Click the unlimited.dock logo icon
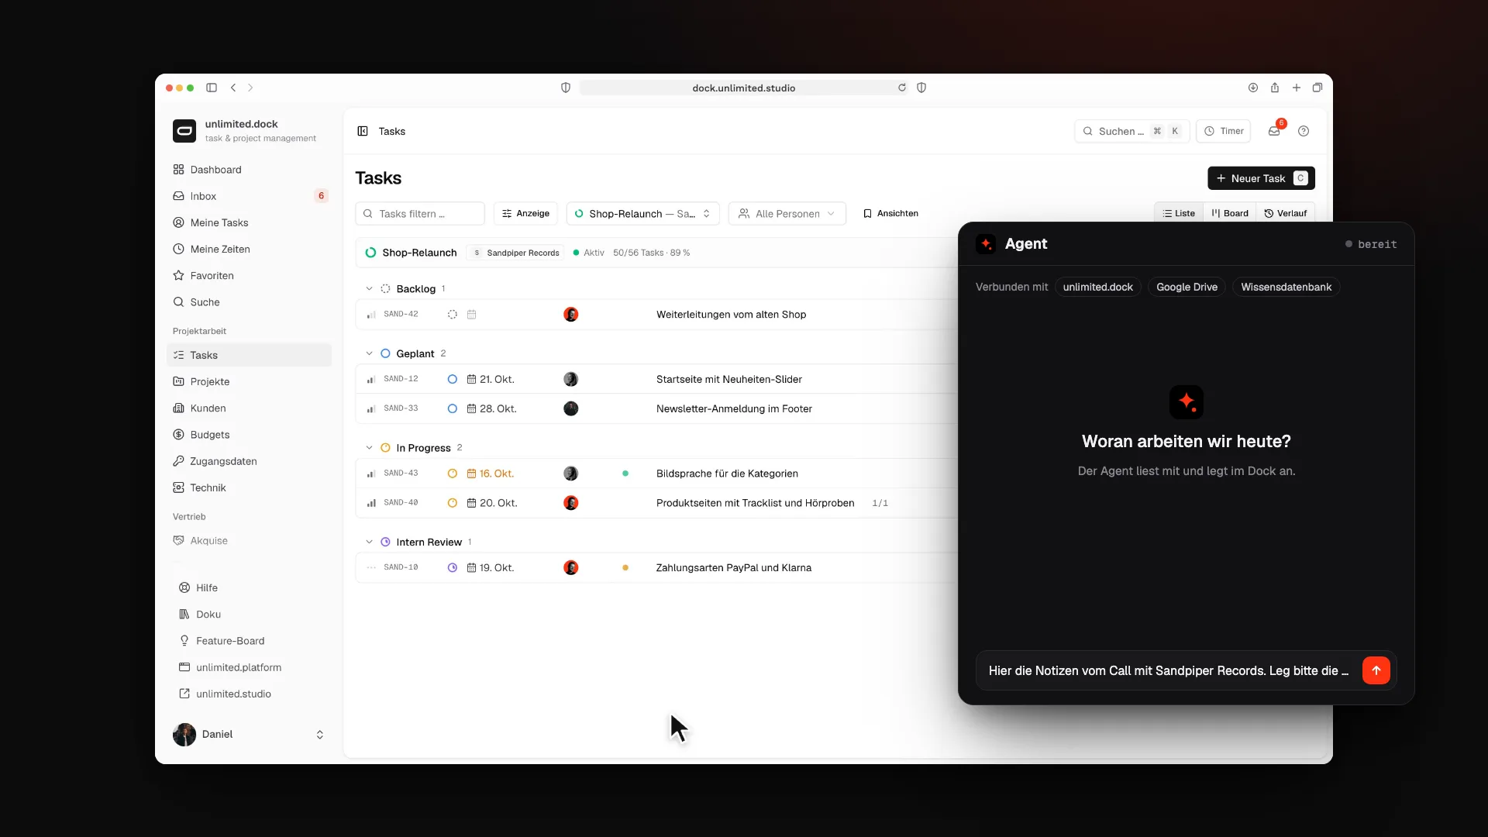This screenshot has height=837, width=1488. [x=184, y=131]
